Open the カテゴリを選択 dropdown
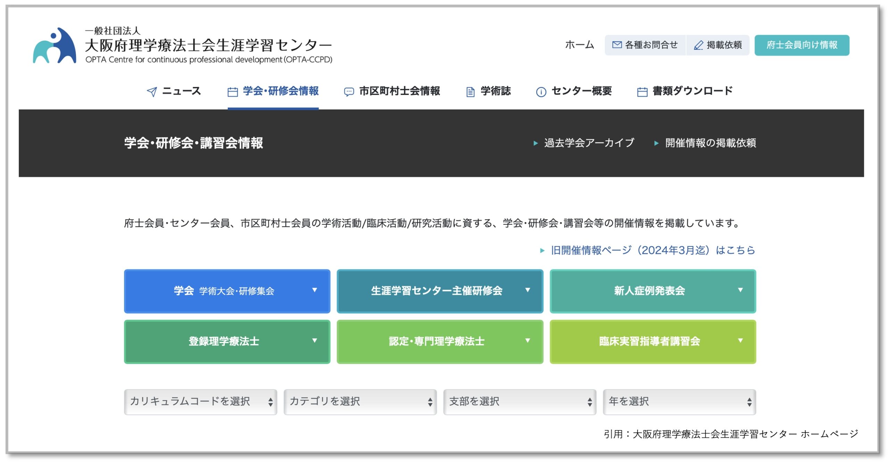 [x=360, y=402]
